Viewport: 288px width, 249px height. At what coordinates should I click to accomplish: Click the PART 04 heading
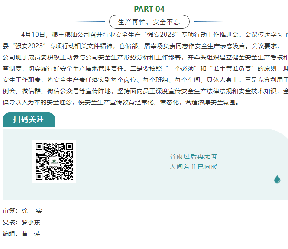[149, 9]
